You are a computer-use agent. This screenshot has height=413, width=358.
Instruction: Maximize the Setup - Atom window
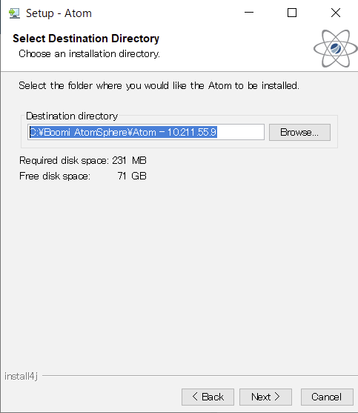pos(292,13)
